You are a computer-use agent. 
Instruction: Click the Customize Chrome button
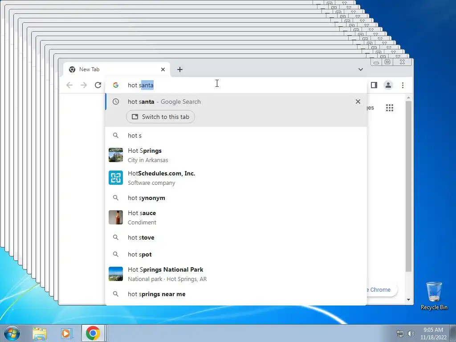[x=382, y=289]
